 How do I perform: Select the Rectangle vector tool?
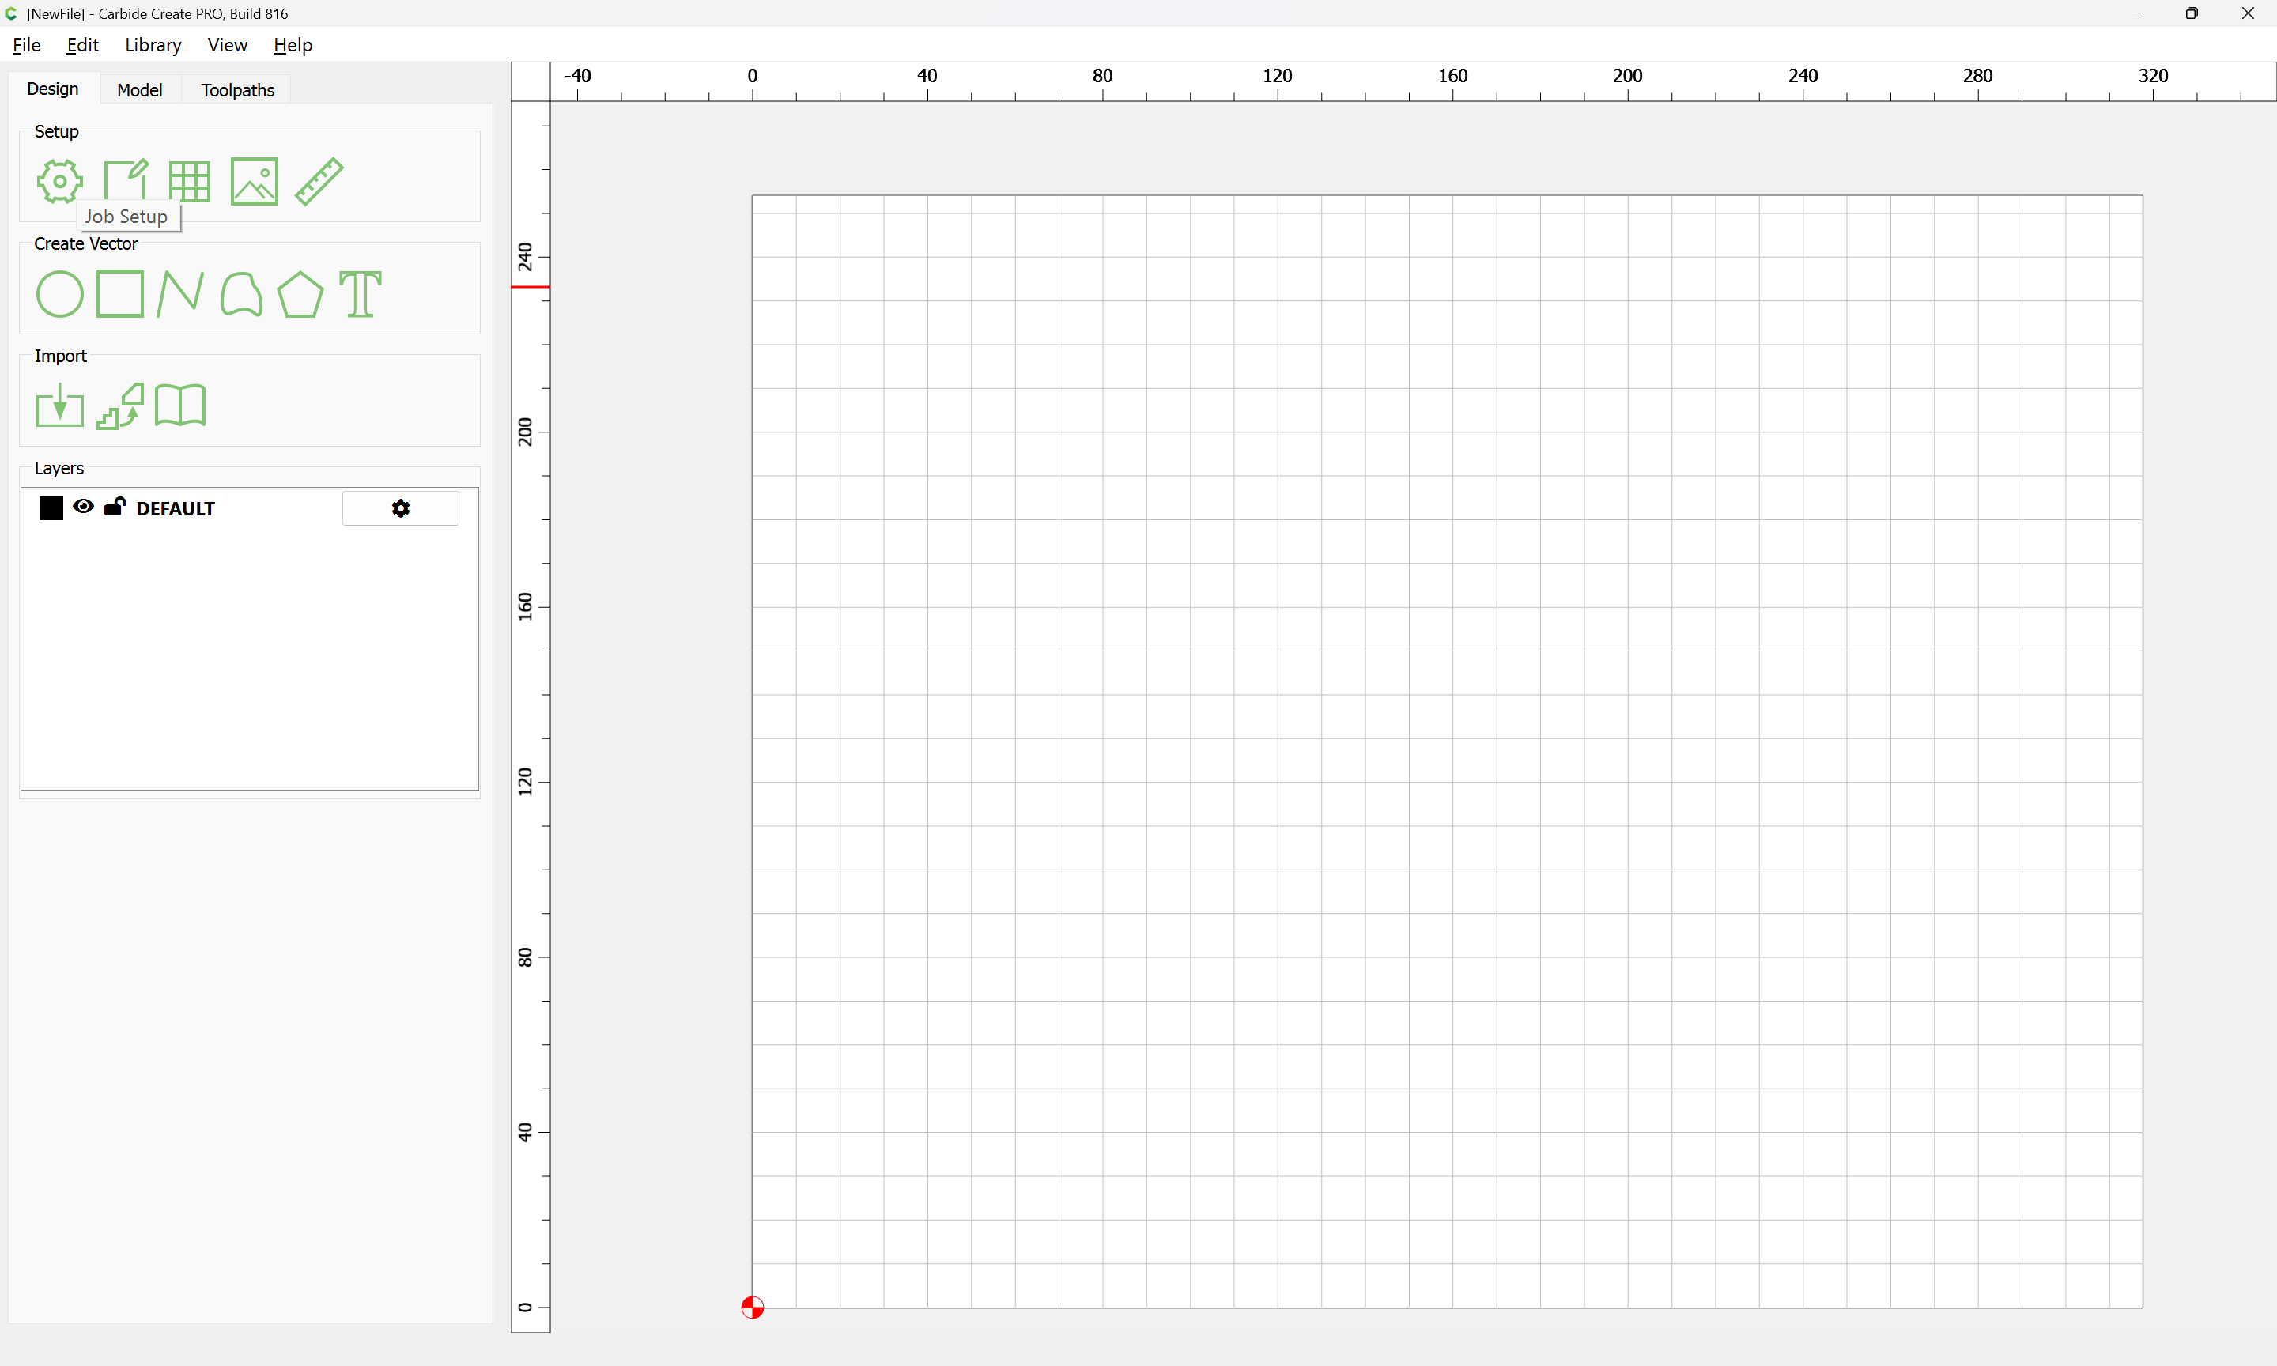pos(119,293)
